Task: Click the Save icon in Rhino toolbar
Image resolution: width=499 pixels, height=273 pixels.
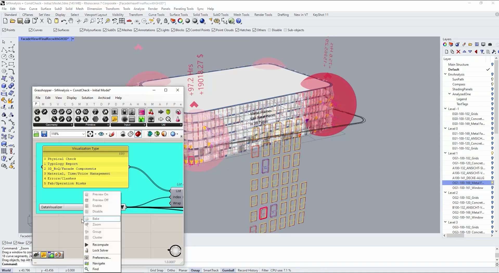Action: click(x=20, y=21)
